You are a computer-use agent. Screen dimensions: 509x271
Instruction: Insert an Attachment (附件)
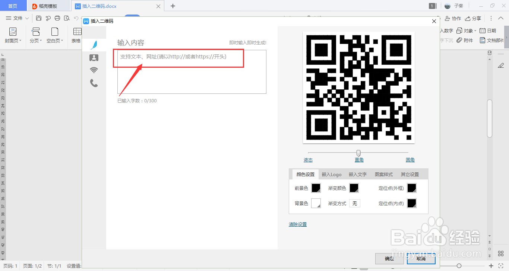click(465, 41)
